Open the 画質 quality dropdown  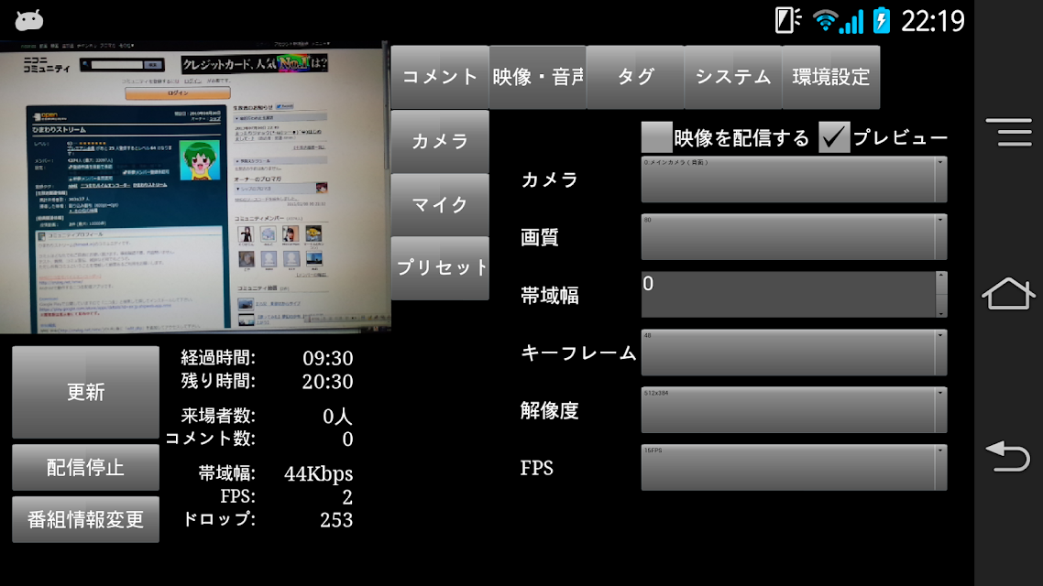pos(795,236)
